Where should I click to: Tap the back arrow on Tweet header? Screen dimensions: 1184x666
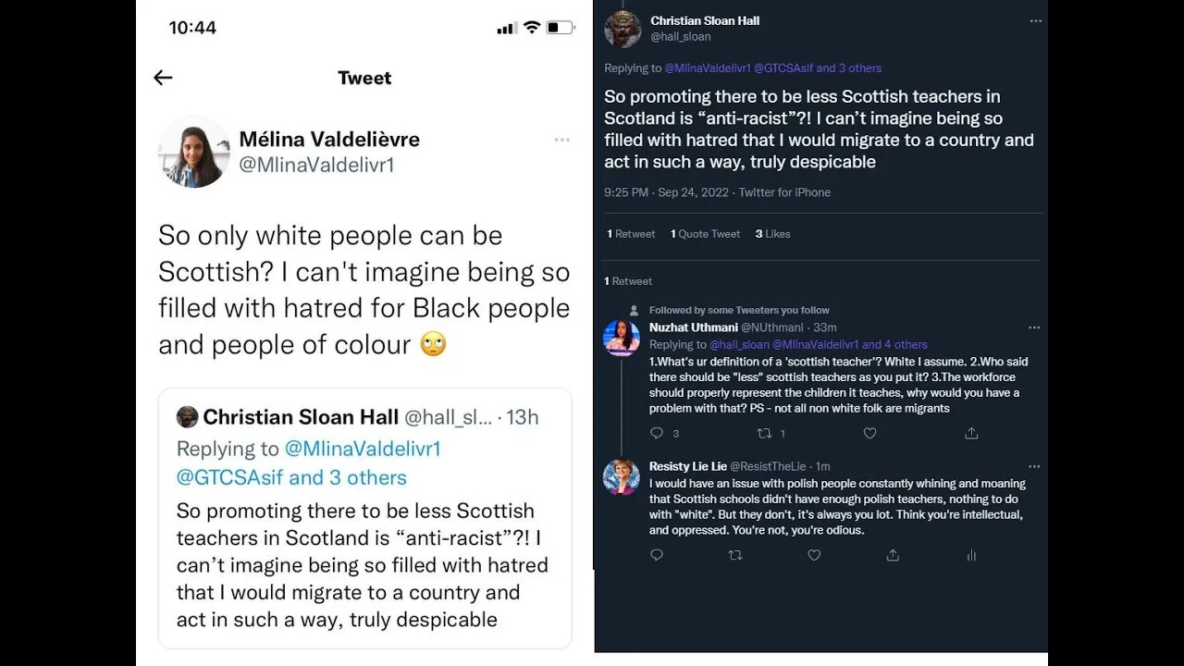coord(163,78)
